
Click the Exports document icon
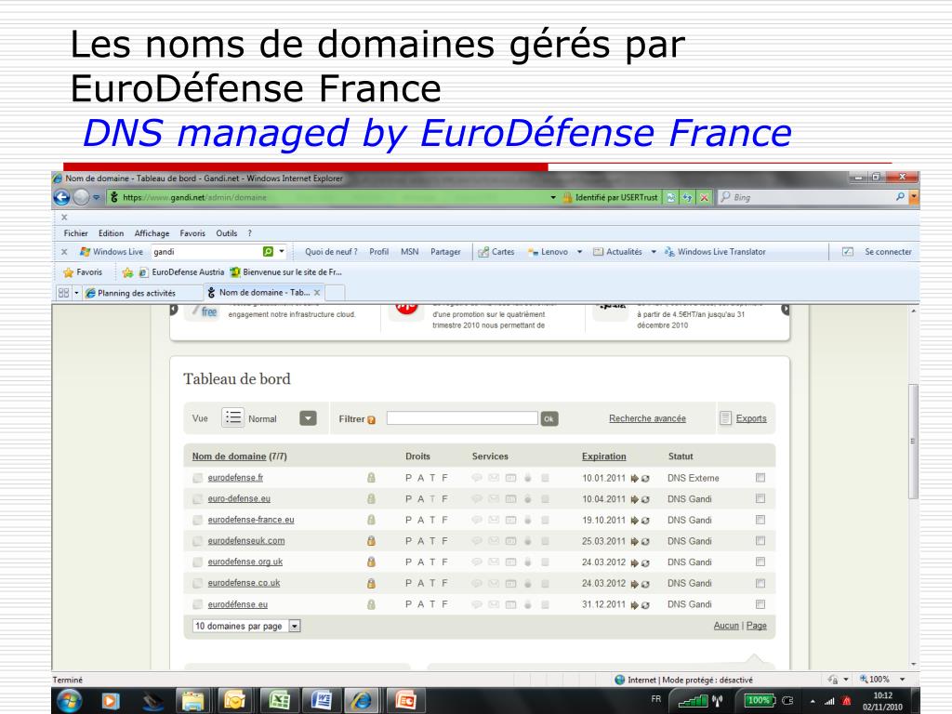(725, 418)
